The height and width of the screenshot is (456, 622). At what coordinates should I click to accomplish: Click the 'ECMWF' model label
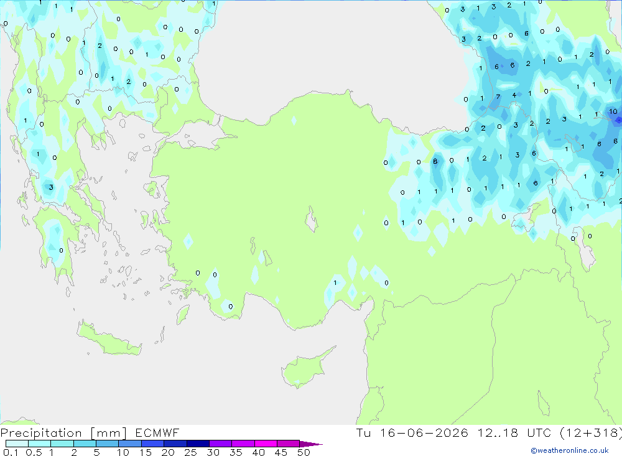[157, 433]
